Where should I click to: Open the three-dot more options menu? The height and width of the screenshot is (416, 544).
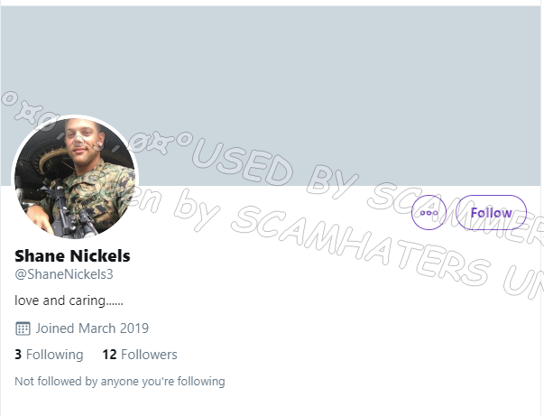[x=429, y=213]
